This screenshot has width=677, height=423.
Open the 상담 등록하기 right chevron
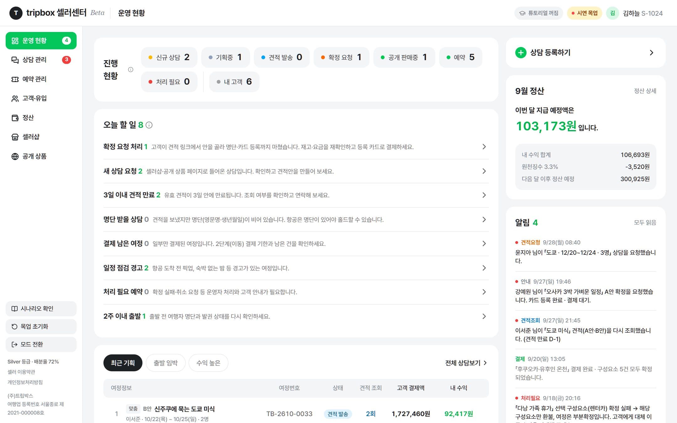click(651, 53)
